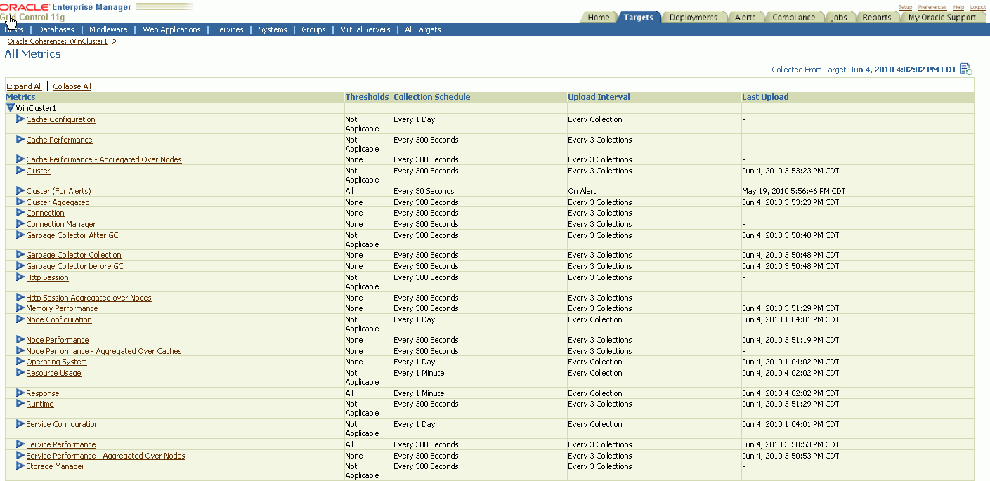Viewport: 990px width, 481px height.
Task: Select the Targets tab
Action: point(639,18)
